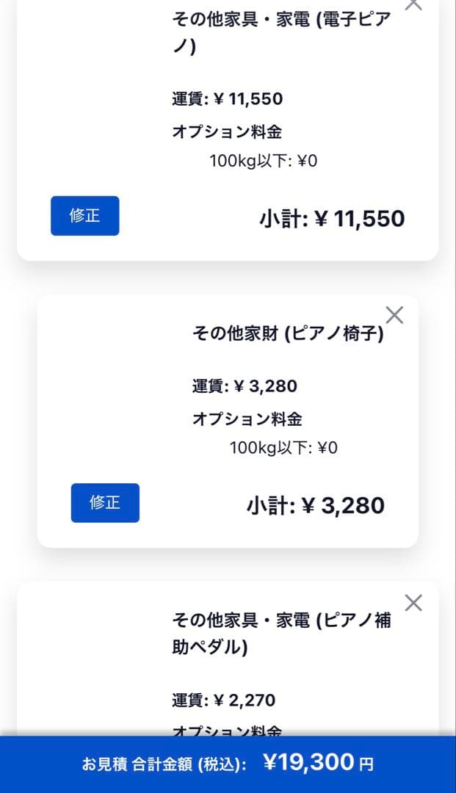
Task: Click the 運賃 ¥11,550 line
Action: (x=227, y=99)
